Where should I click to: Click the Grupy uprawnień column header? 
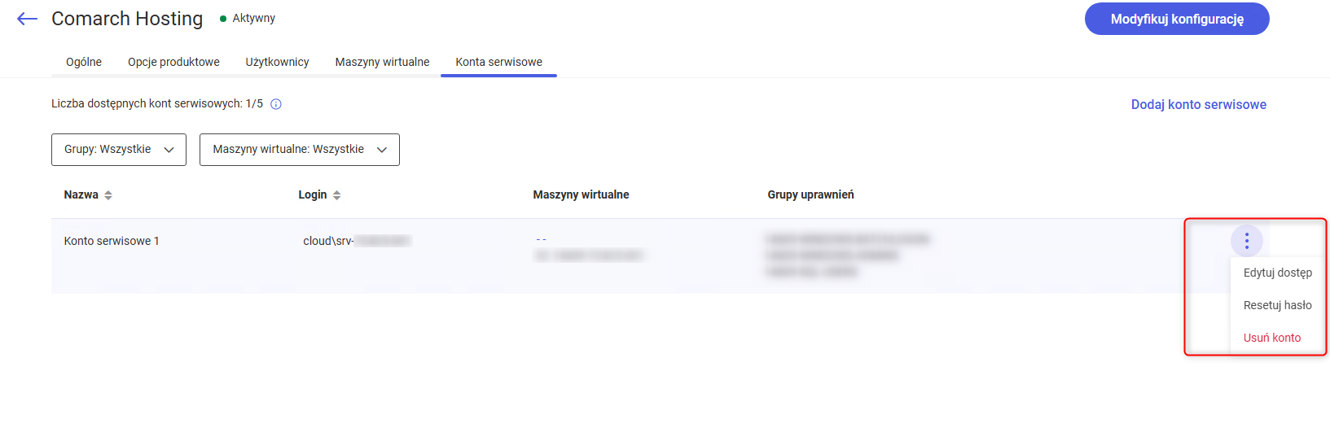(x=810, y=194)
